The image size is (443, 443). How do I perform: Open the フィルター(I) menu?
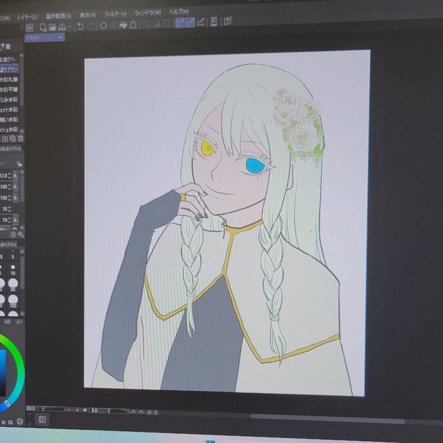tap(115, 14)
